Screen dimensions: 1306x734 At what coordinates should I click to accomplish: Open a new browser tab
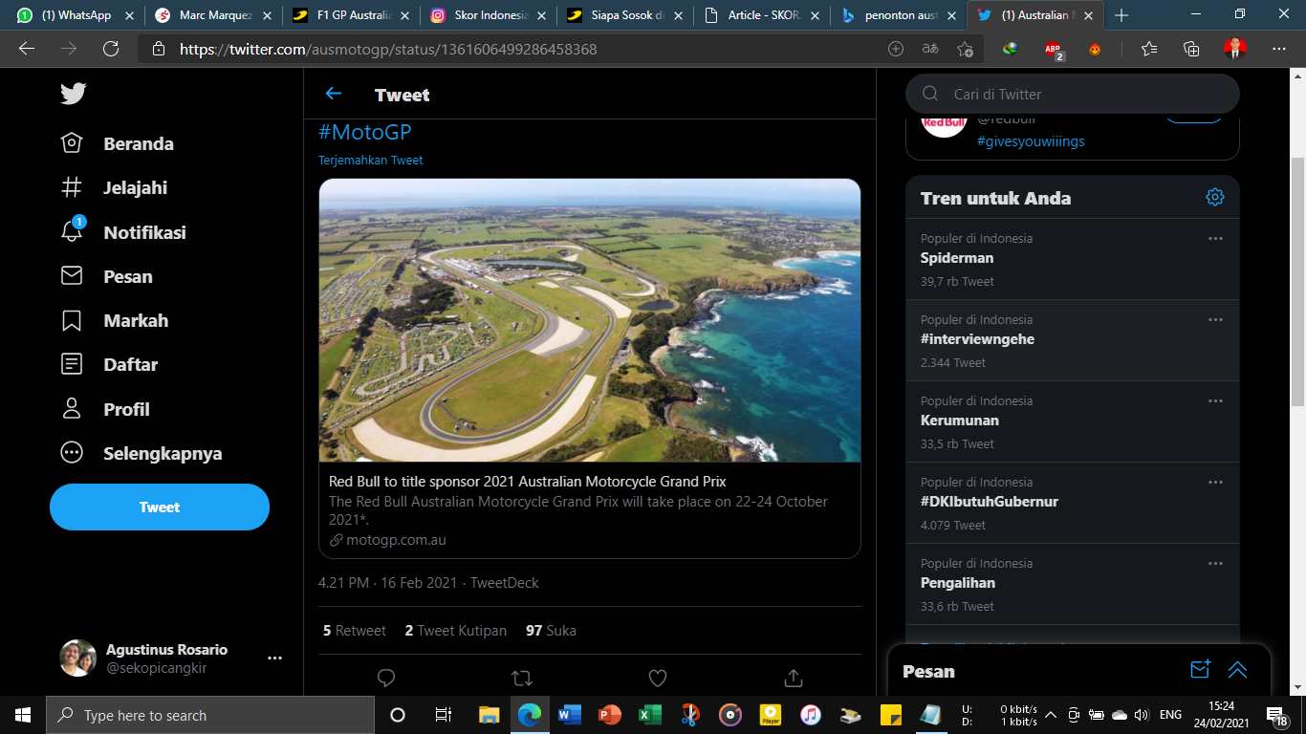coord(1121,15)
